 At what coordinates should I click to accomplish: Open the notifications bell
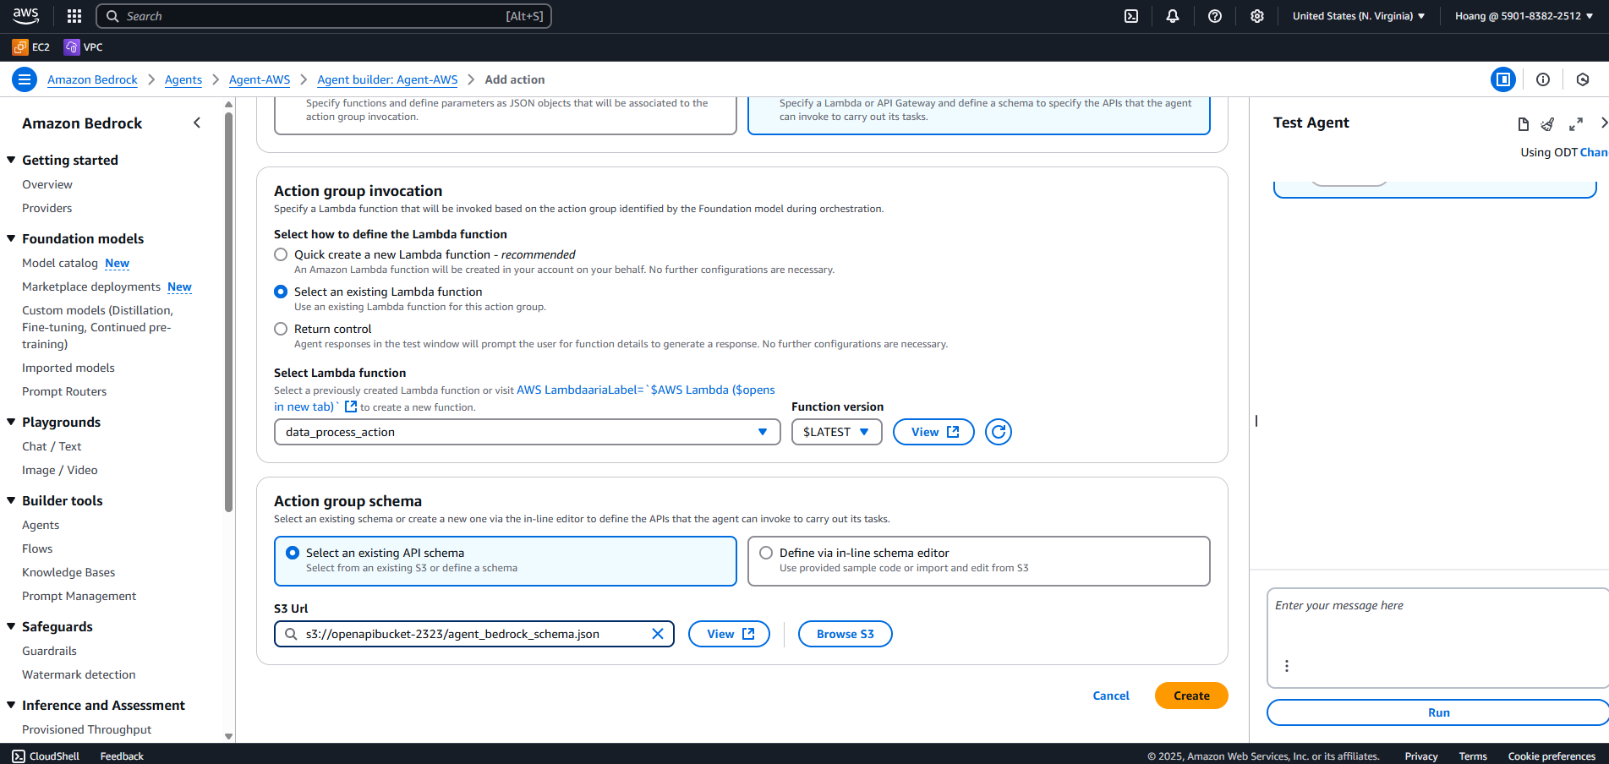(1173, 16)
